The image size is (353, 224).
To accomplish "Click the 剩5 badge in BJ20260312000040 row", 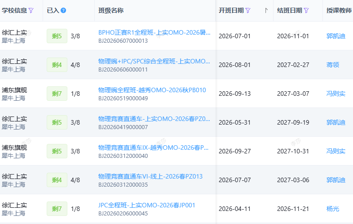I will click(57, 151).
